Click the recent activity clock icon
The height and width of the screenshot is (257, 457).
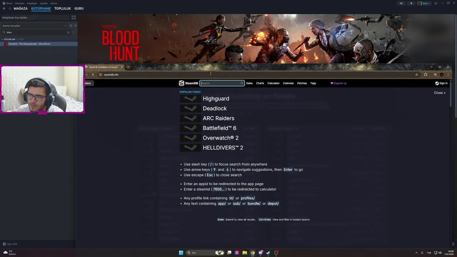(x=71, y=26)
